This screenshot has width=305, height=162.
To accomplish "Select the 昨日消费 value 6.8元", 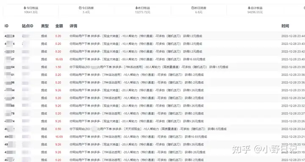I will pyautogui.click(x=199, y=12).
